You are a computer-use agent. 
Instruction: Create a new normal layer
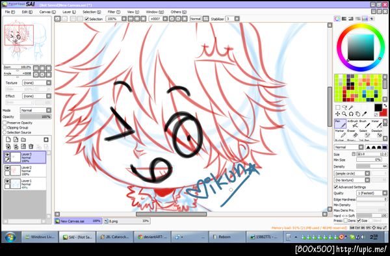pos(8,140)
